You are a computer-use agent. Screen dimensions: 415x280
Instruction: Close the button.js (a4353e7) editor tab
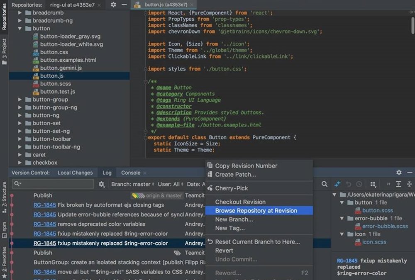pyautogui.click(x=192, y=5)
